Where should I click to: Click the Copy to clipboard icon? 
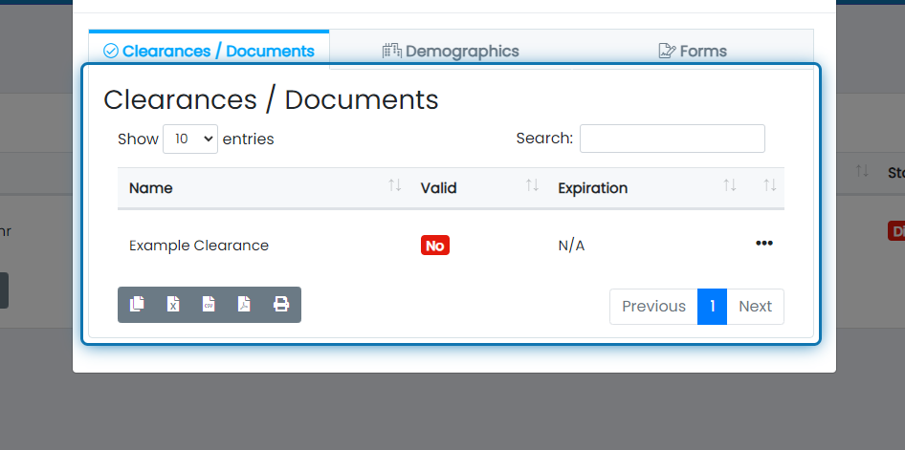point(137,305)
